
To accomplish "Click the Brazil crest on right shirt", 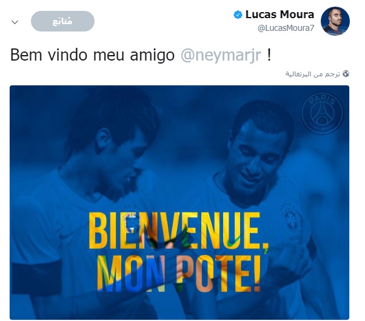I will click(292, 219).
